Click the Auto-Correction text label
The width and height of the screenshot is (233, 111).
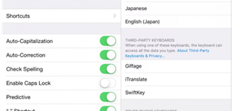click(26, 55)
